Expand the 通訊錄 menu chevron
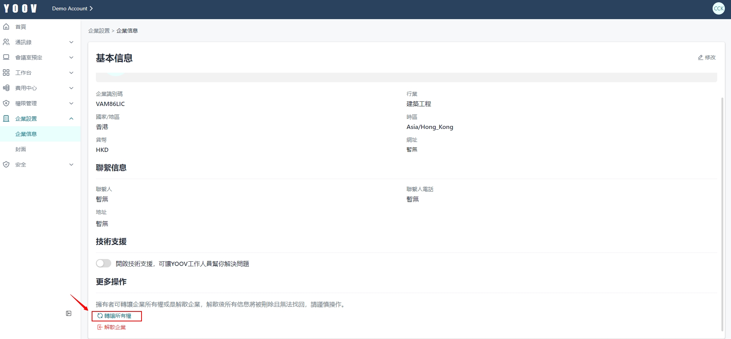731x339 pixels. pos(71,42)
